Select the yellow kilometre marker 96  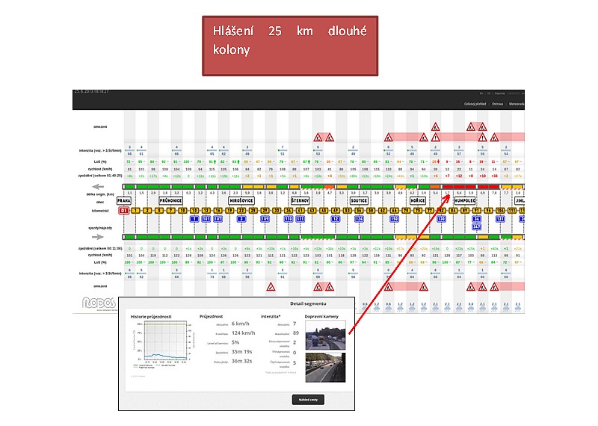pos(489,211)
